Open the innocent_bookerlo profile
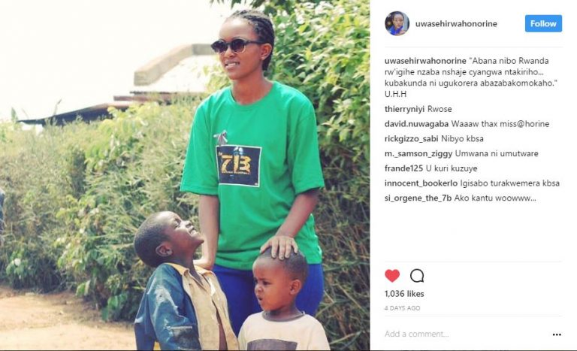The height and width of the screenshot is (351, 577). (421, 183)
